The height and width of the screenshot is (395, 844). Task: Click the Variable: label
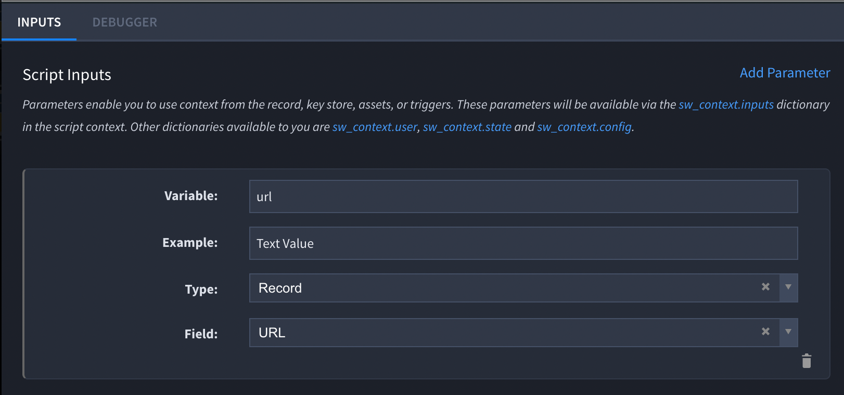click(x=191, y=196)
